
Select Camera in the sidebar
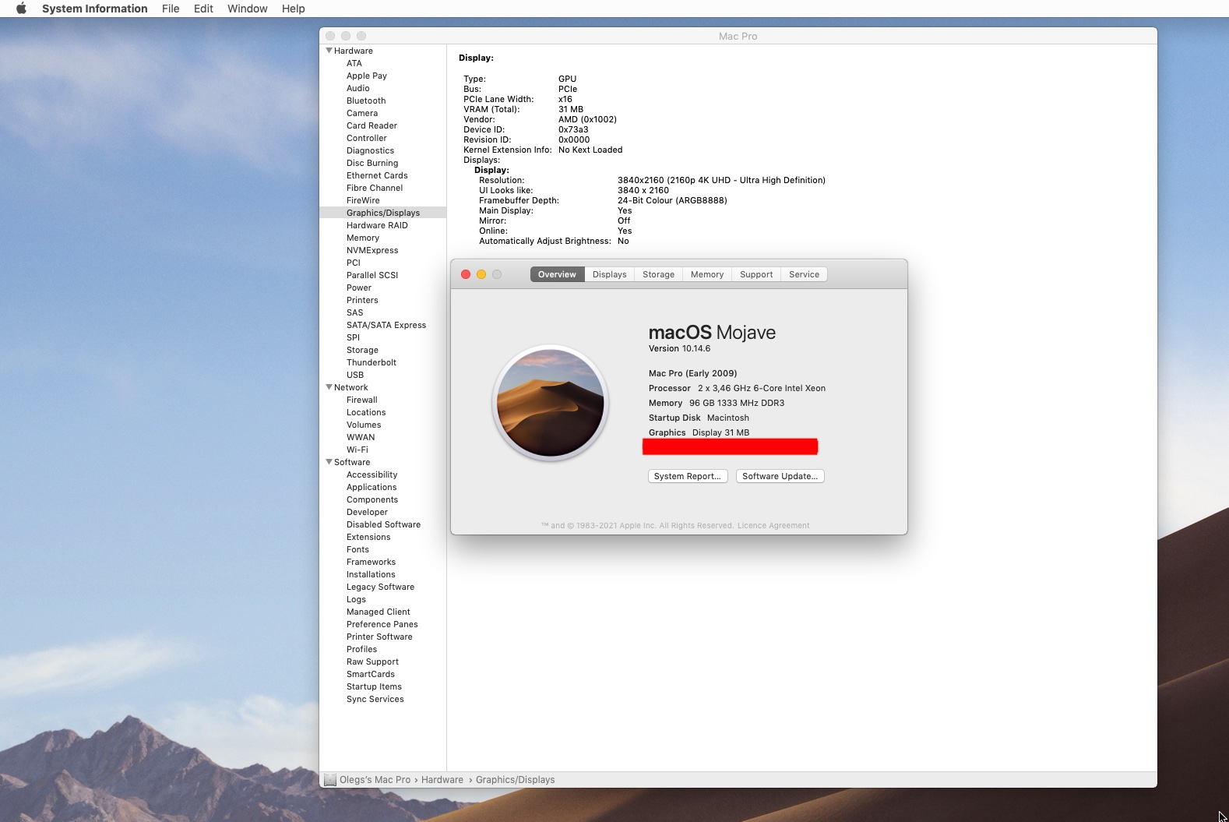(362, 113)
